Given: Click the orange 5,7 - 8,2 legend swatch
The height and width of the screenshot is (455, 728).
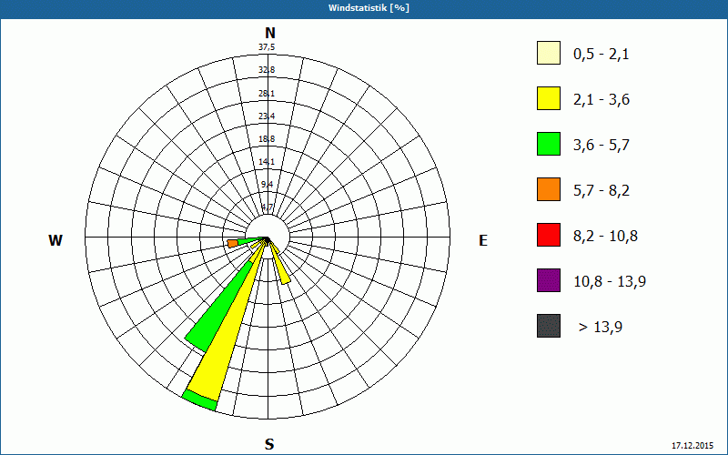Looking at the screenshot, I should tap(549, 189).
